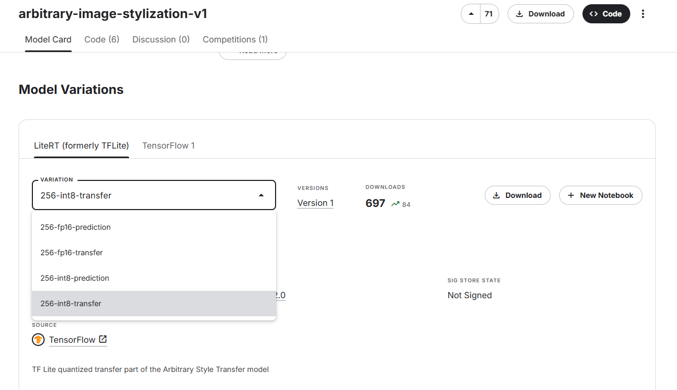
Task: Click the downloads trend arrow icon
Action: pyautogui.click(x=395, y=204)
